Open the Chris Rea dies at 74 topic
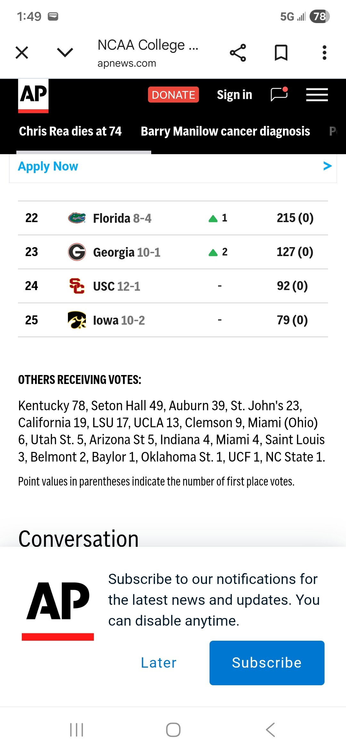Screen dimensions: 346x750 point(70,131)
